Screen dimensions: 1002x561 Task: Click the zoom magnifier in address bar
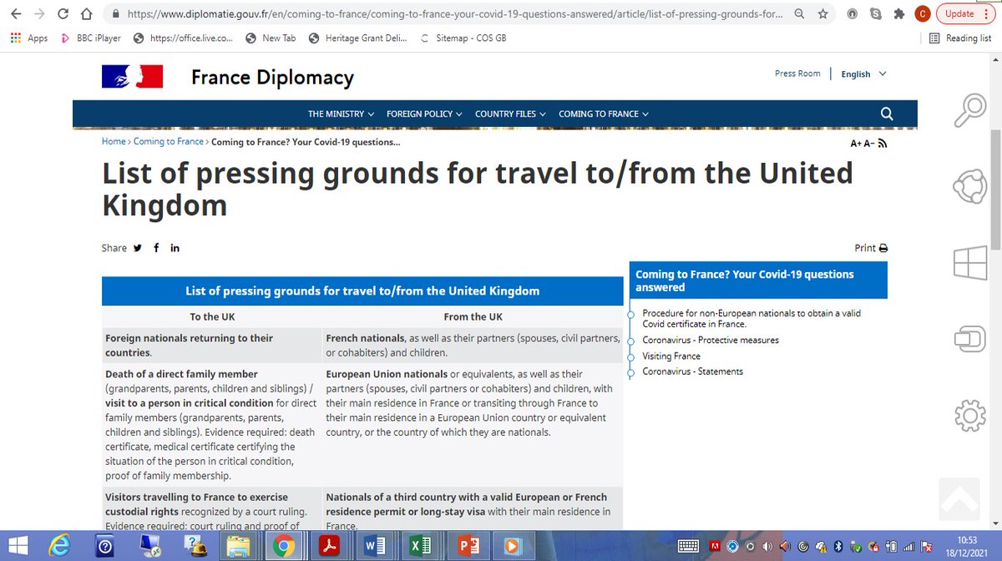800,14
